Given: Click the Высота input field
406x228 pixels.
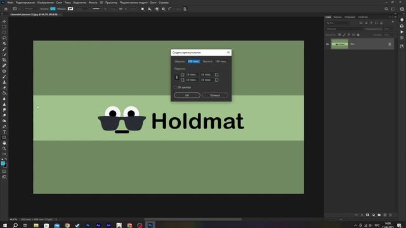Looking at the screenshot, I should (x=221, y=61).
